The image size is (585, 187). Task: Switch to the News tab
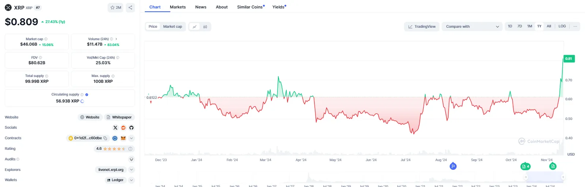click(201, 7)
